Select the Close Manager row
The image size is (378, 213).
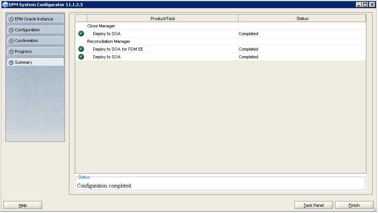click(220, 26)
